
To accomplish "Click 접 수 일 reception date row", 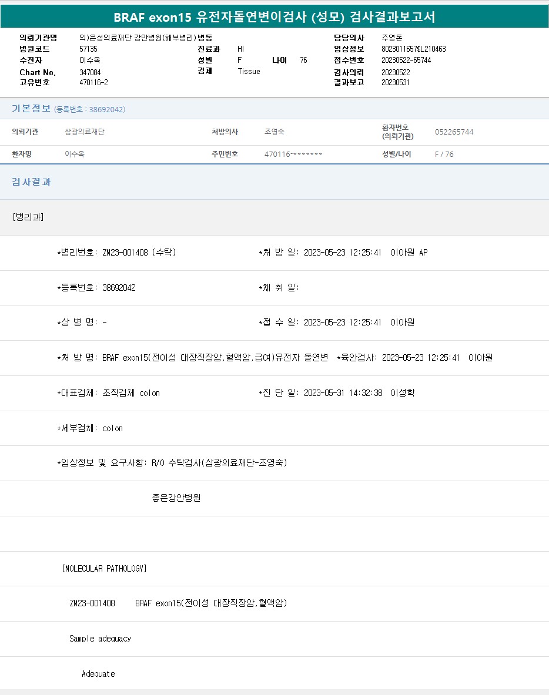I will (x=337, y=323).
